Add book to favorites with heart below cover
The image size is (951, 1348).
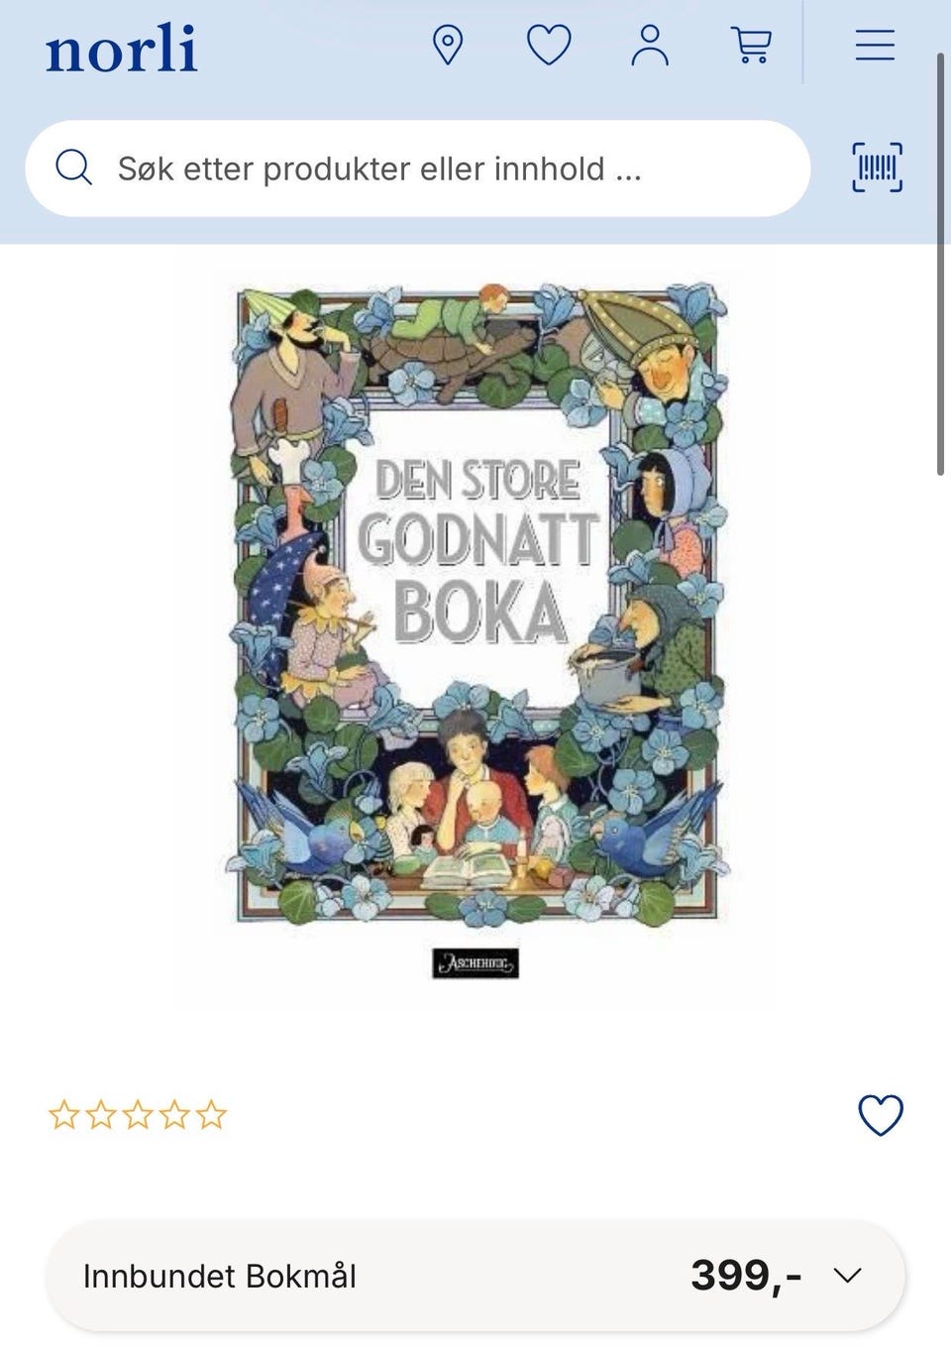[881, 1115]
